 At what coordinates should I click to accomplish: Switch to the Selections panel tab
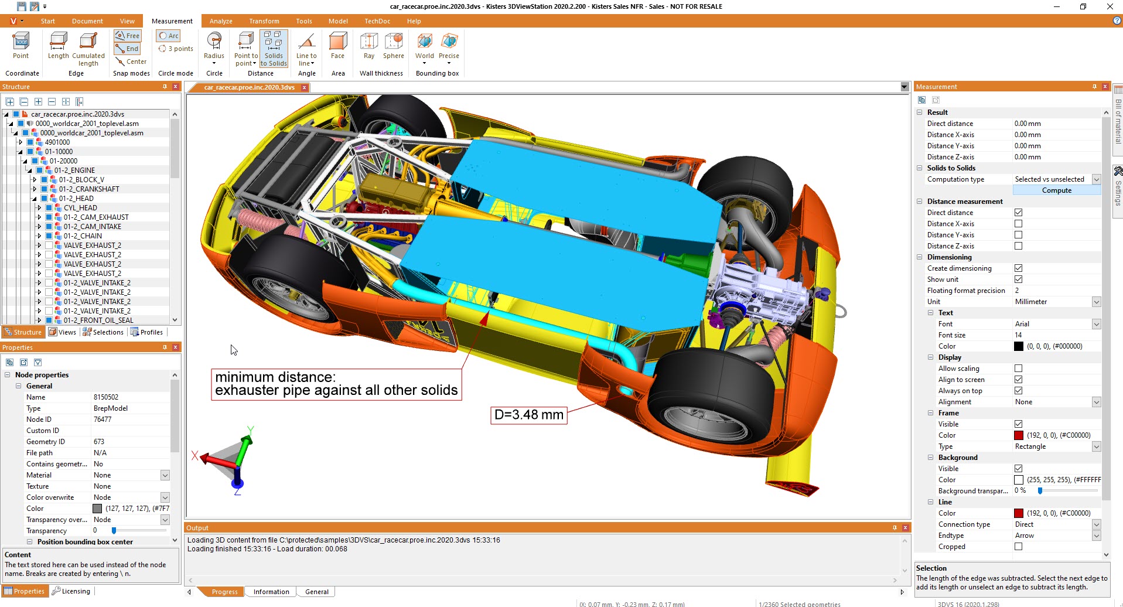(x=103, y=332)
